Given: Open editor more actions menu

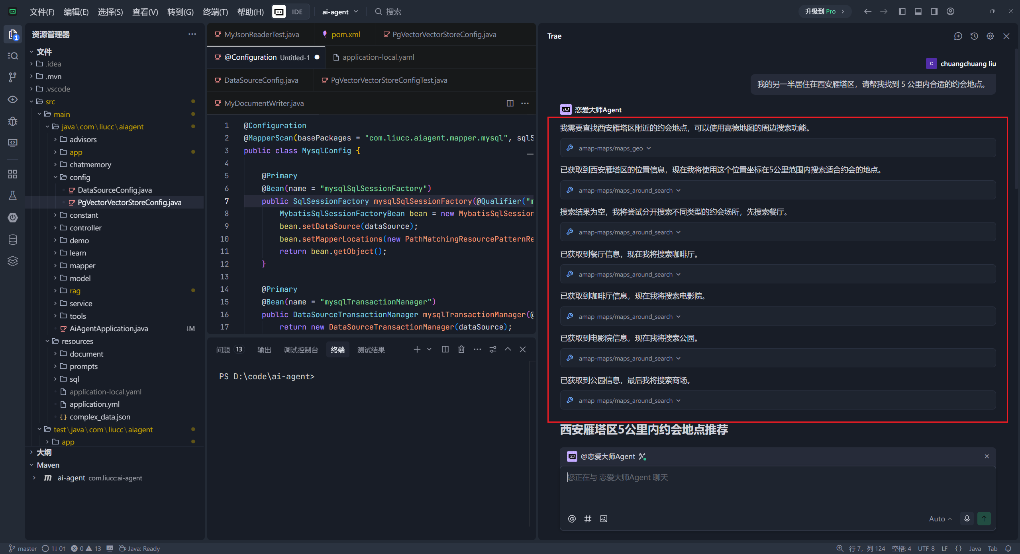Looking at the screenshot, I should pyautogui.click(x=525, y=103).
